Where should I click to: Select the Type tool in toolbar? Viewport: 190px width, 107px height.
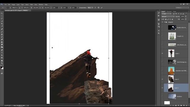tap(2, 53)
